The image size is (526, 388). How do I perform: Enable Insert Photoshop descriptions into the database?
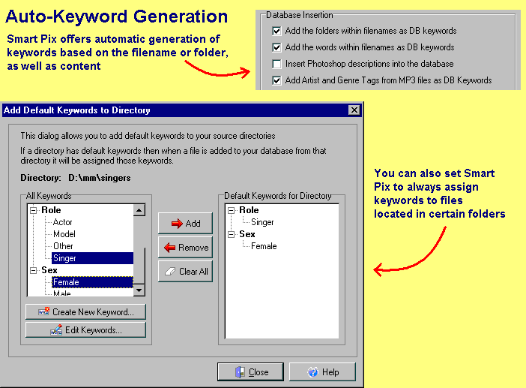[x=276, y=64]
